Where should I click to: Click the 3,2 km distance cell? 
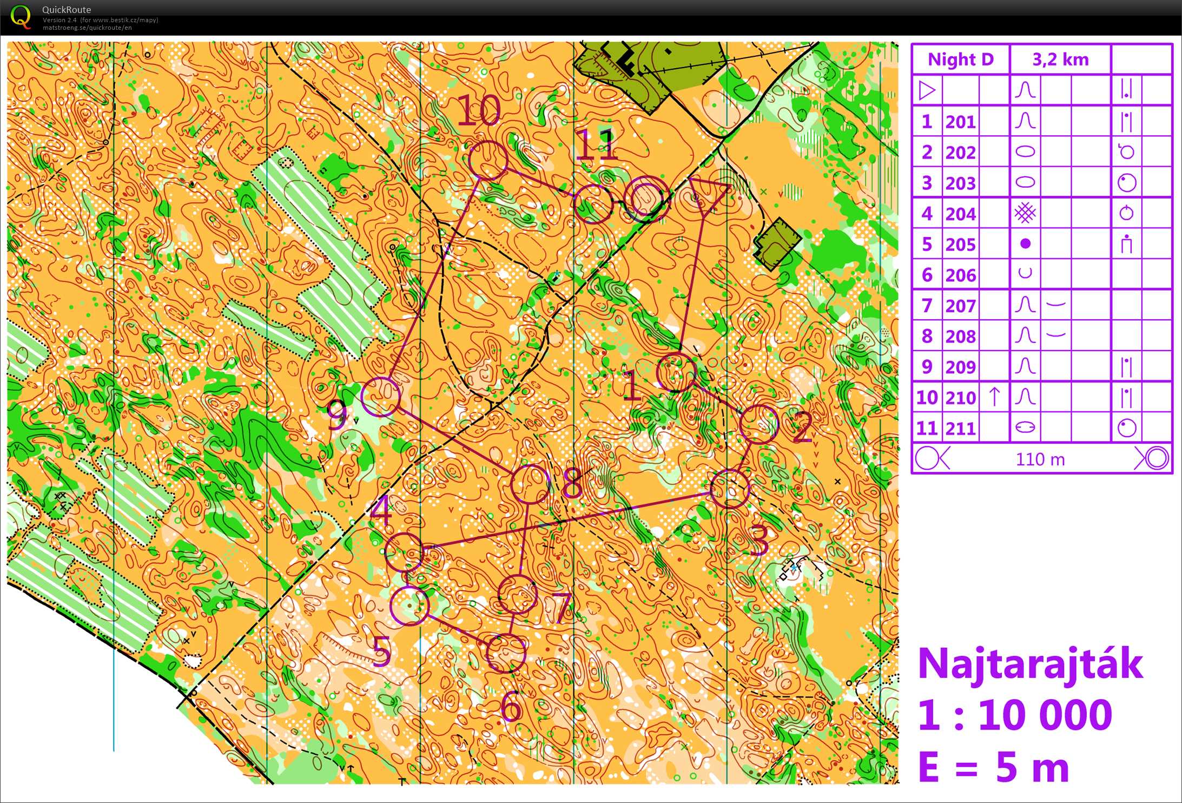point(1060,59)
